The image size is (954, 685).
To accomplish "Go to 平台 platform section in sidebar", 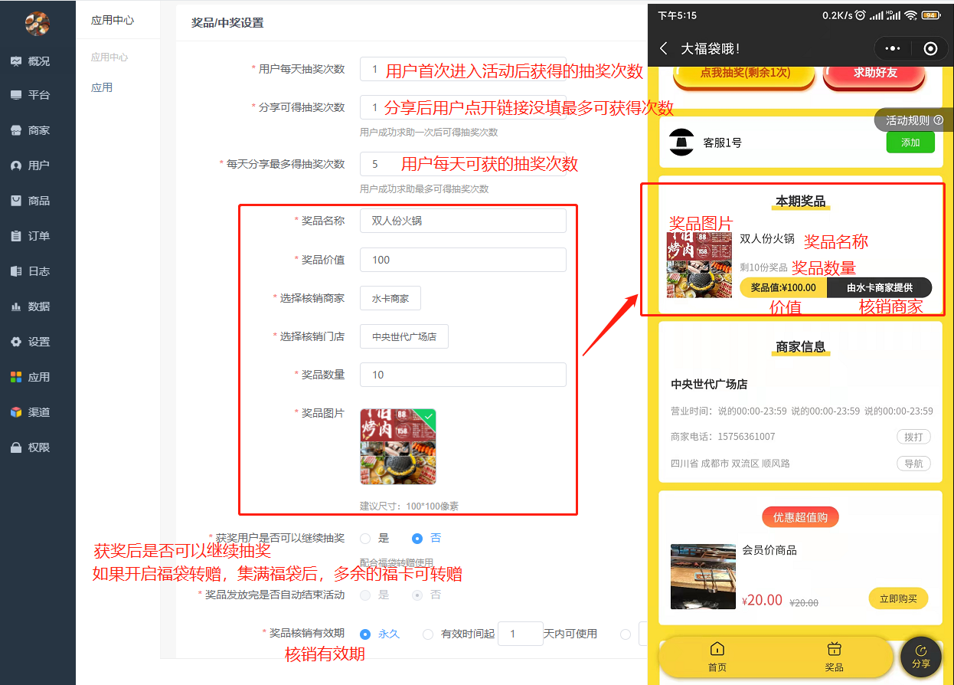I will (x=31, y=95).
